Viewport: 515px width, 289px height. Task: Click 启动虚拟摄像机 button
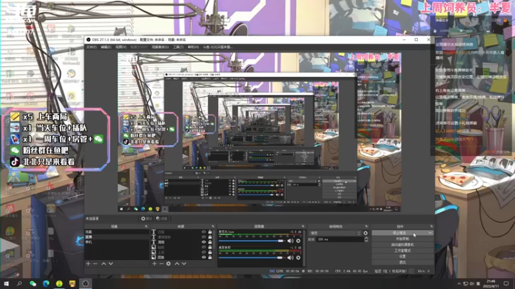point(402,245)
